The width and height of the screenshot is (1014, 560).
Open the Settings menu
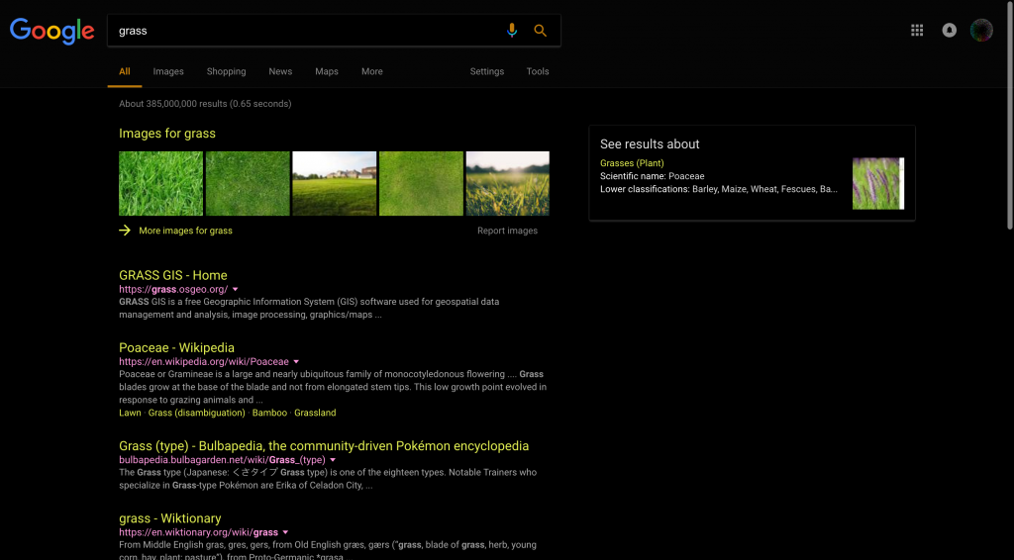point(487,71)
